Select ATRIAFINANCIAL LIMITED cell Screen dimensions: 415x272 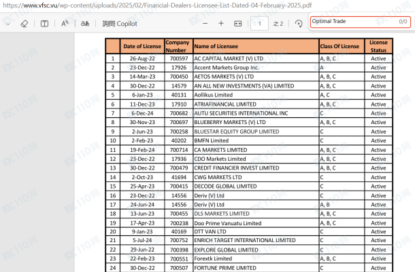click(x=256, y=104)
